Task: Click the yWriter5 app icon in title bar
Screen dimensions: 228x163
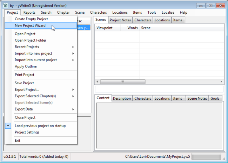Action: 5,6
